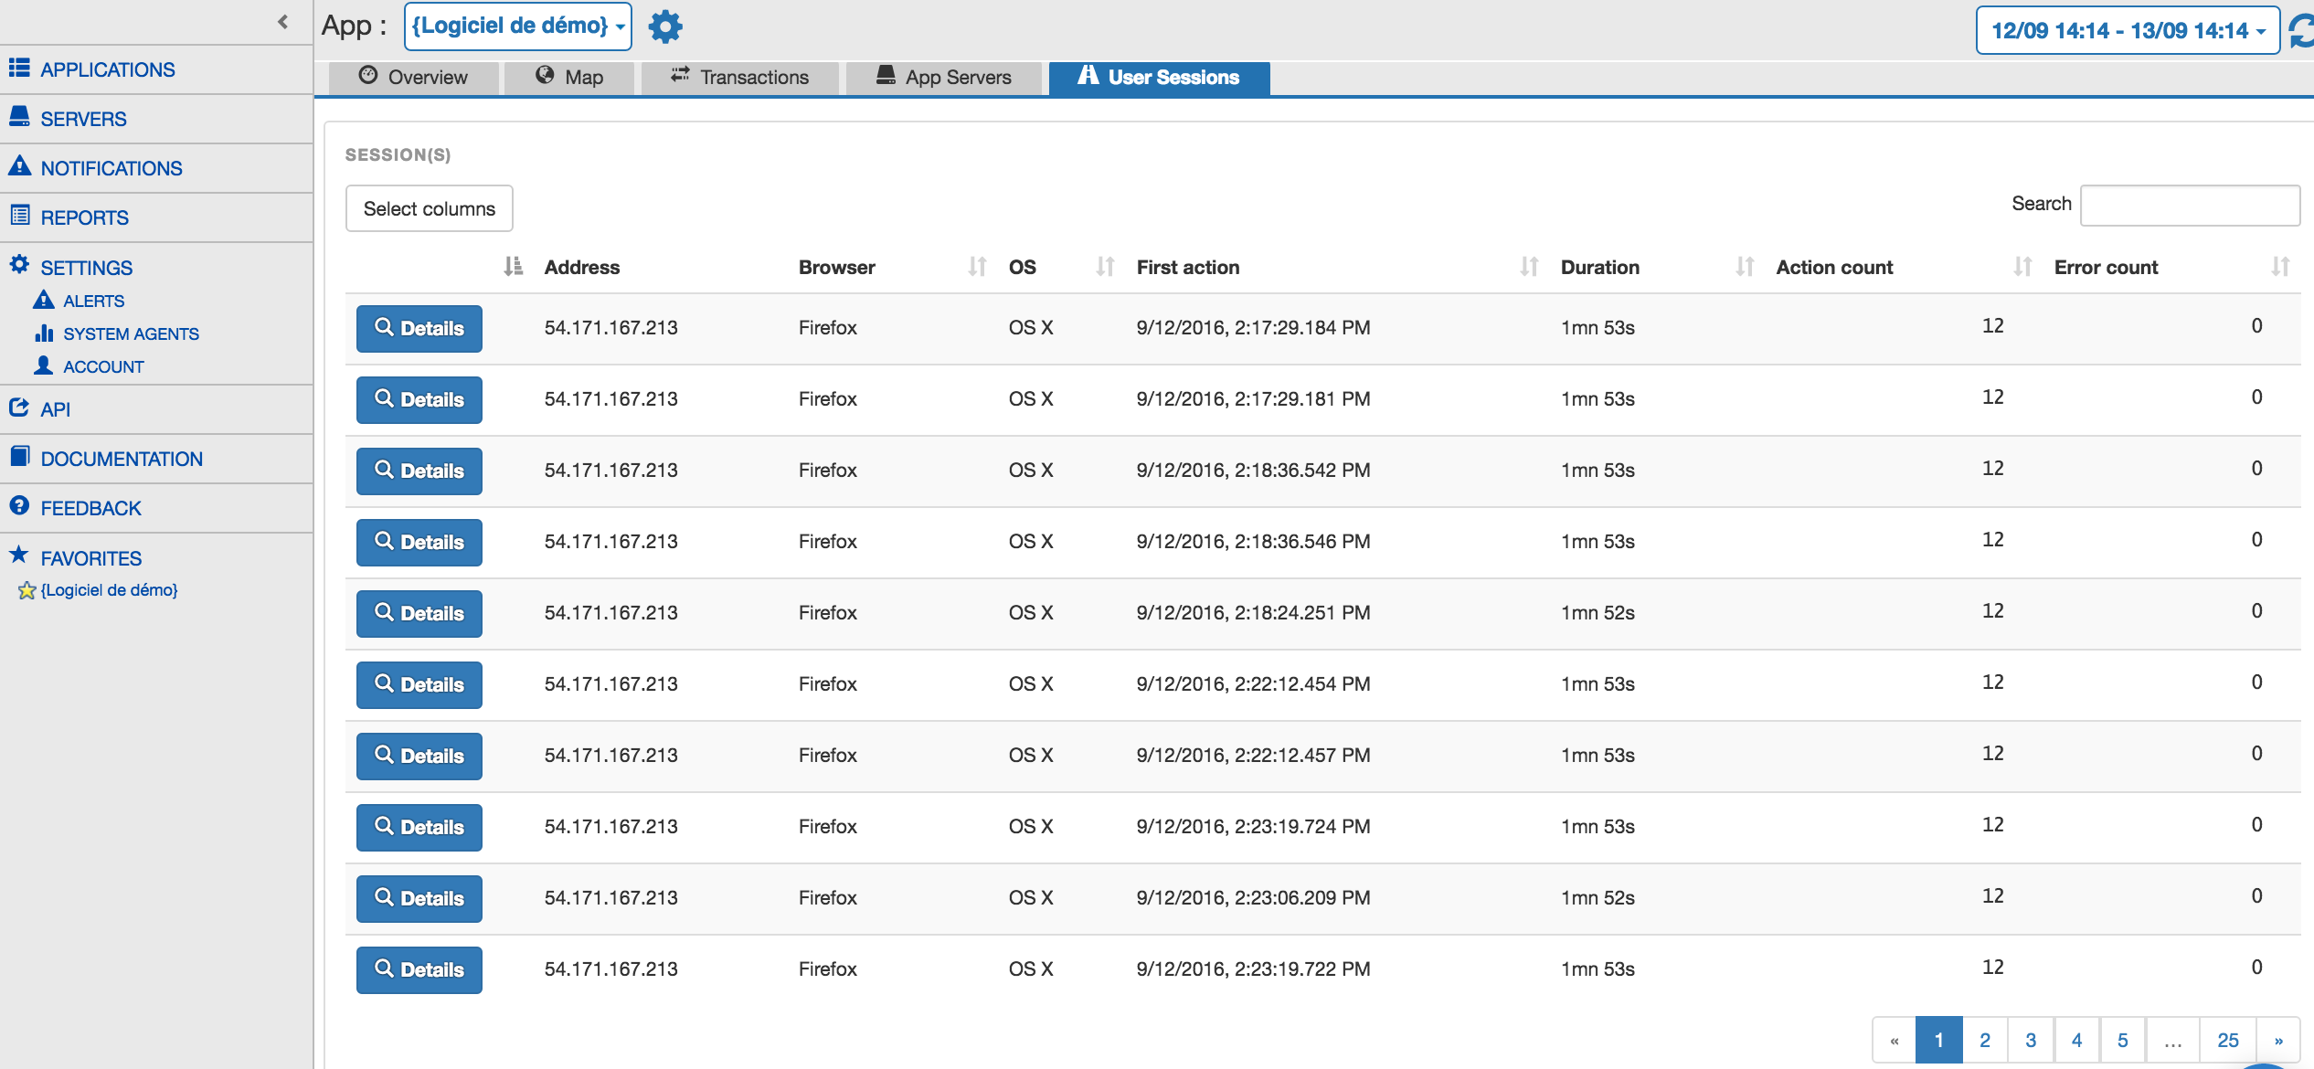Open the {Logiciel de démo} app dropdown
The height and width of the screenshot is (1069, 2314).
click(517, 26)
